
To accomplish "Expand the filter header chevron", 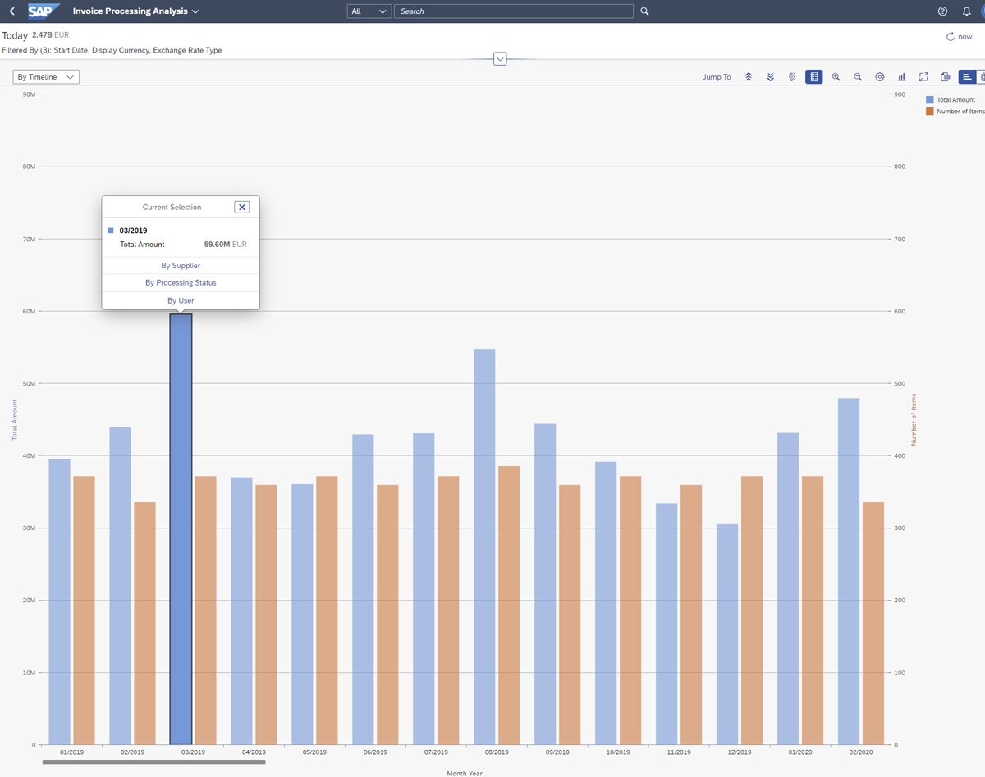I will pyautogui.click(x=500, y=59).
